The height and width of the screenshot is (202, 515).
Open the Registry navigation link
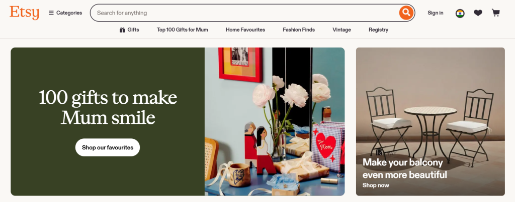[378, 30]
